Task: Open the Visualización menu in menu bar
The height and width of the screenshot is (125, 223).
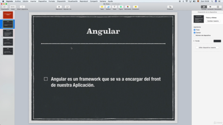Action: [x=73, y=1]
